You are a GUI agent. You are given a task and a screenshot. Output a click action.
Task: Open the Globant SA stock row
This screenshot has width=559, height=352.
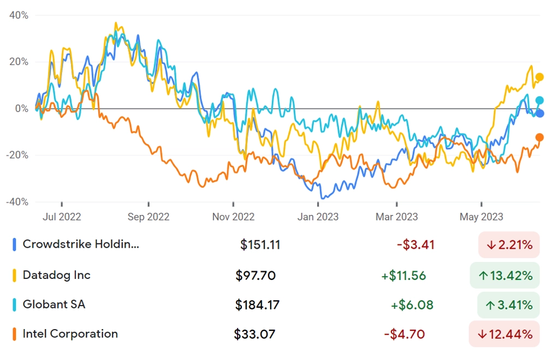coord(276,305)
